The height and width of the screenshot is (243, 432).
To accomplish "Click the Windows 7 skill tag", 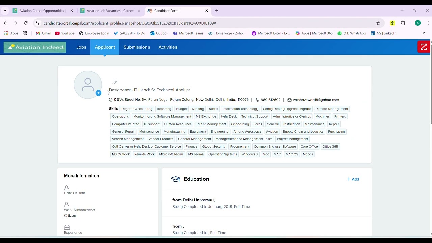I will point(250,154).
